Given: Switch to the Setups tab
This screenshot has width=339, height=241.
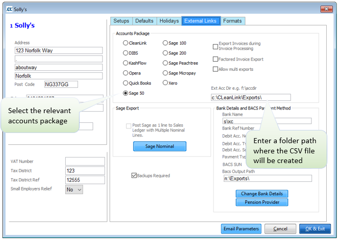Looking at the screenshot, I should coord(121,21).
